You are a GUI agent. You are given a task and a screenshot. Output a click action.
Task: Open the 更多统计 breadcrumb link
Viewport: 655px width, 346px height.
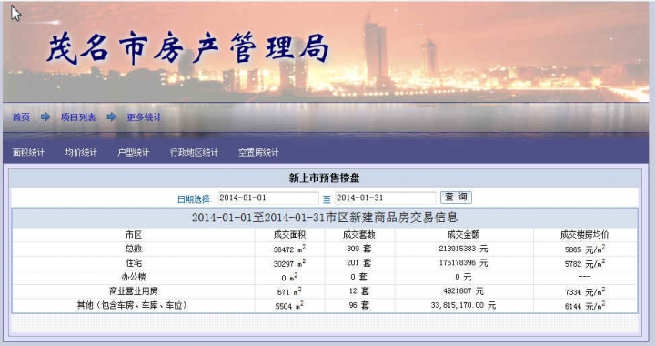(144, 117)
